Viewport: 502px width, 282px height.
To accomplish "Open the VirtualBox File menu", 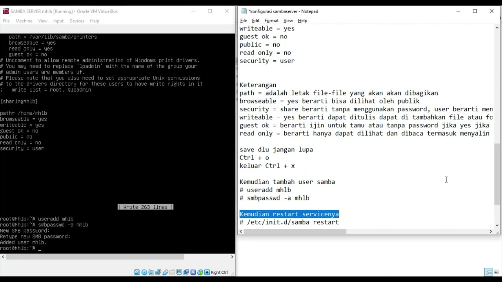I will pos(6,21).
